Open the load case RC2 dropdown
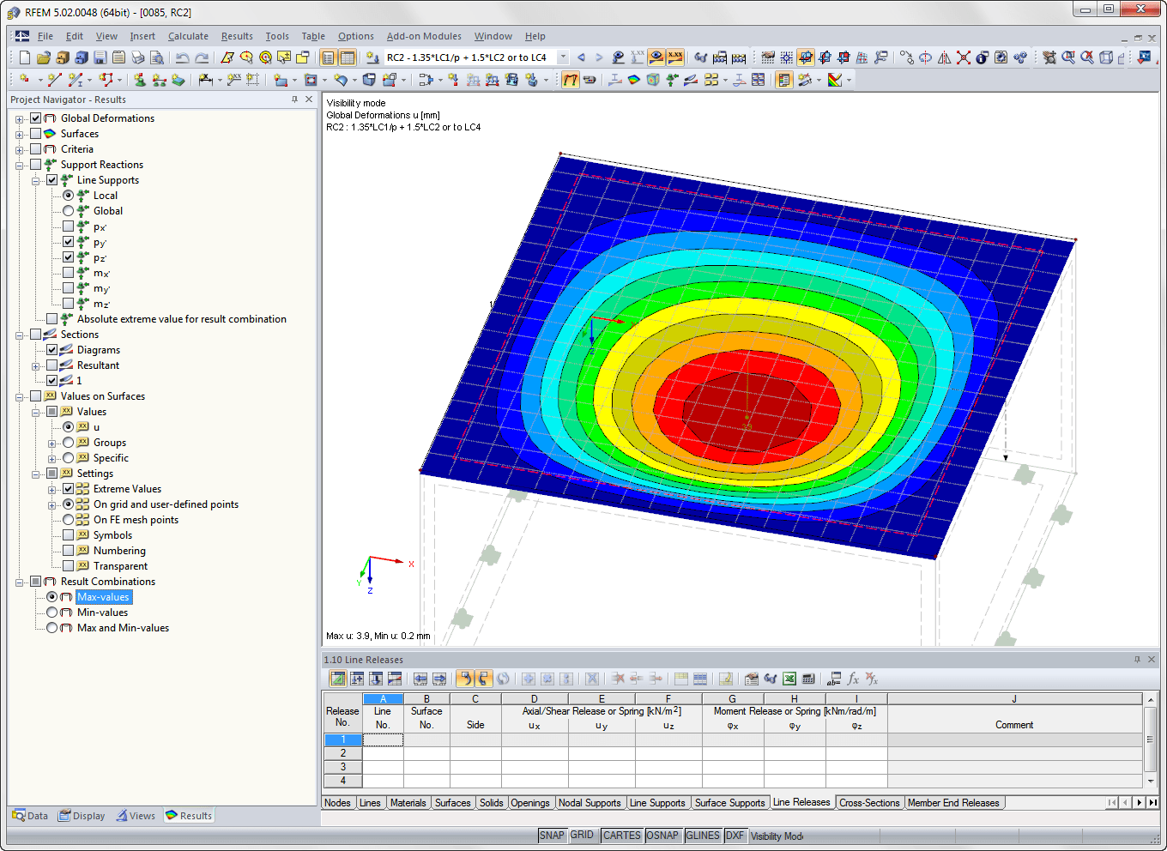Image resolution: width=1167 pixels, height=851 pixels. (x=563, y=57)
